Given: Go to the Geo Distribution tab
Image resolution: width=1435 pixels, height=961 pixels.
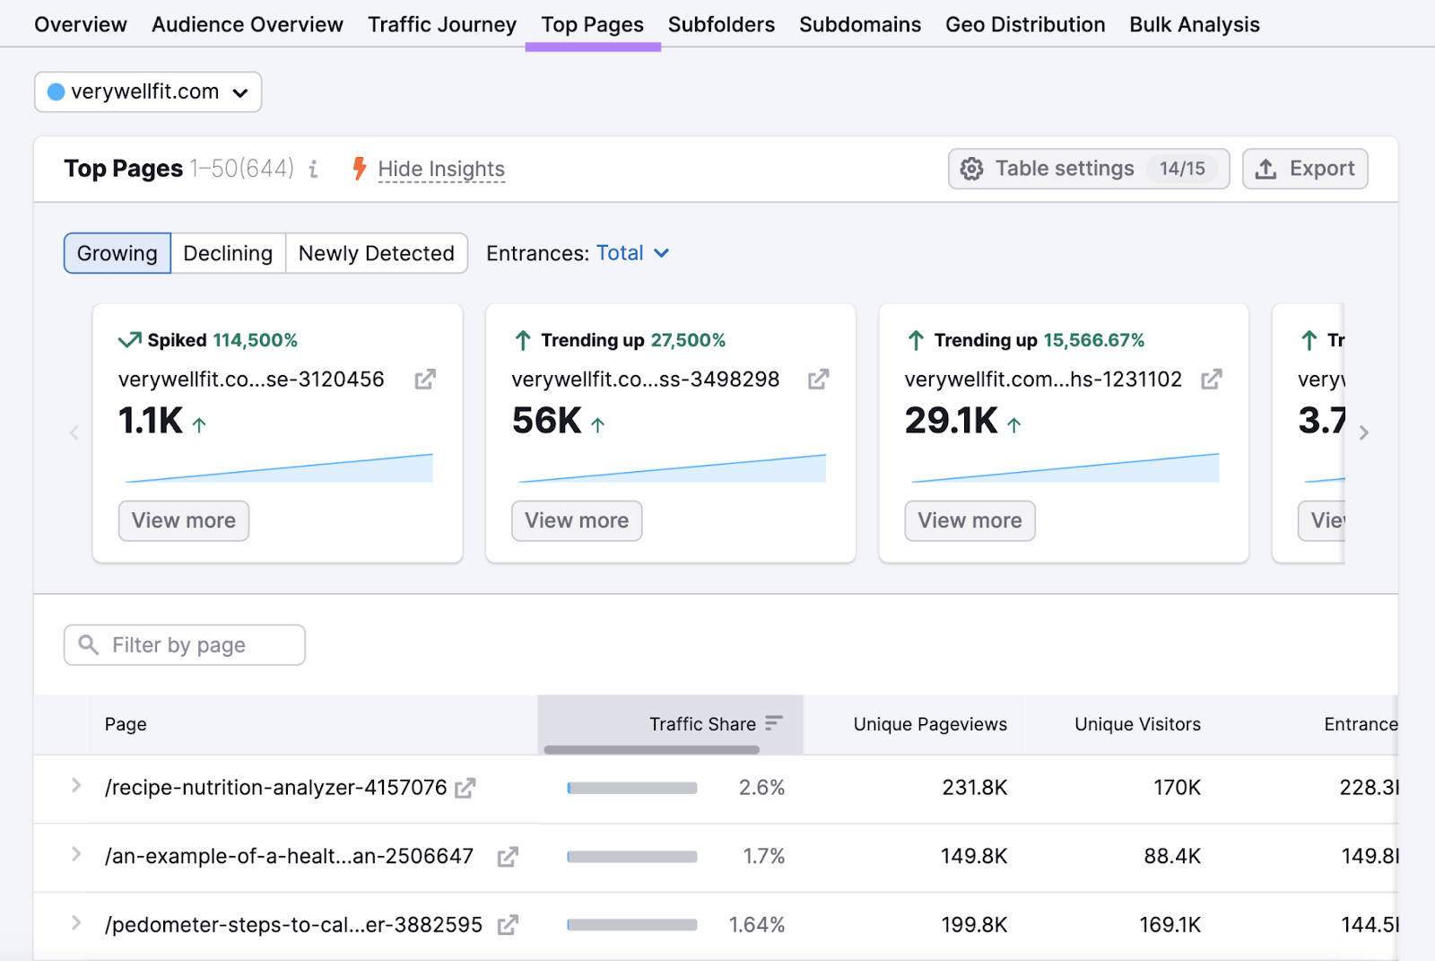Looking at the screenshot, I should point(1025,24).
